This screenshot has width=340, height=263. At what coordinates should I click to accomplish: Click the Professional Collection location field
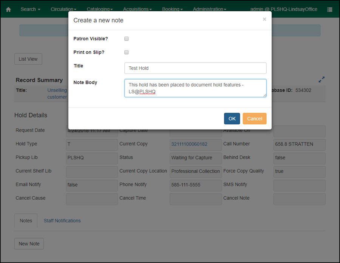(196, 171)
